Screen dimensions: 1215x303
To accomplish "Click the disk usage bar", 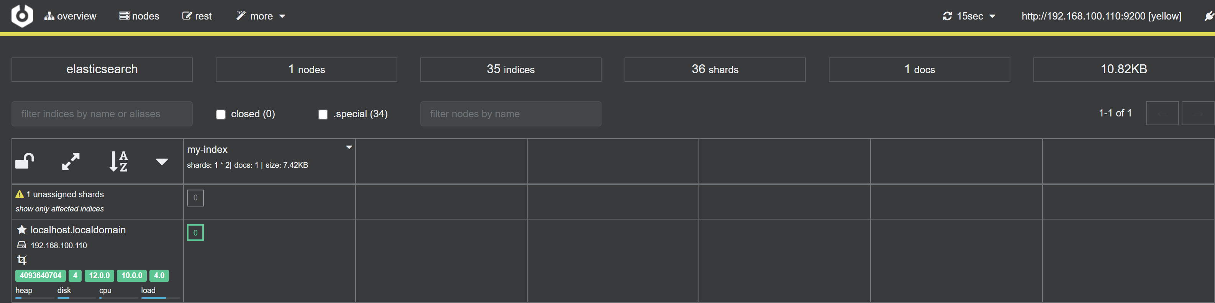I will click(x=76, y=298).
